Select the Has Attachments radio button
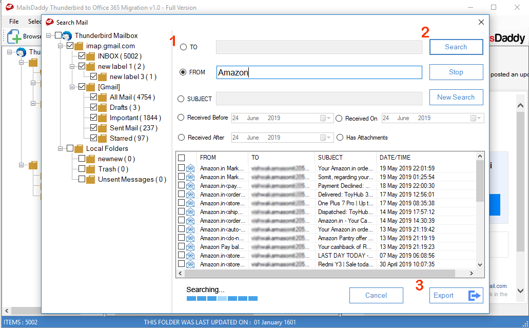This screenshot has height=328, width=529. 340,138
